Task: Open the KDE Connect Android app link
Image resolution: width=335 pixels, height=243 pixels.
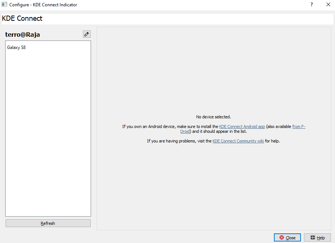Action: pyautogui.click(x=242, y=127)
